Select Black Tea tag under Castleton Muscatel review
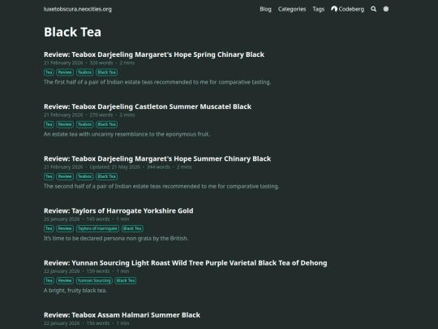Image resolution: width=438 pixels, height=329 pixels. click(107, 124)
